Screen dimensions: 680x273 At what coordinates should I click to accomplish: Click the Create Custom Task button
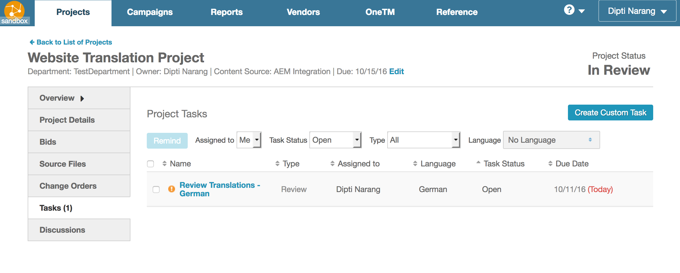tap(610, 113)
